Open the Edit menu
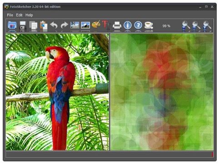This screenshot has width=219, height=165. point(19,15)
